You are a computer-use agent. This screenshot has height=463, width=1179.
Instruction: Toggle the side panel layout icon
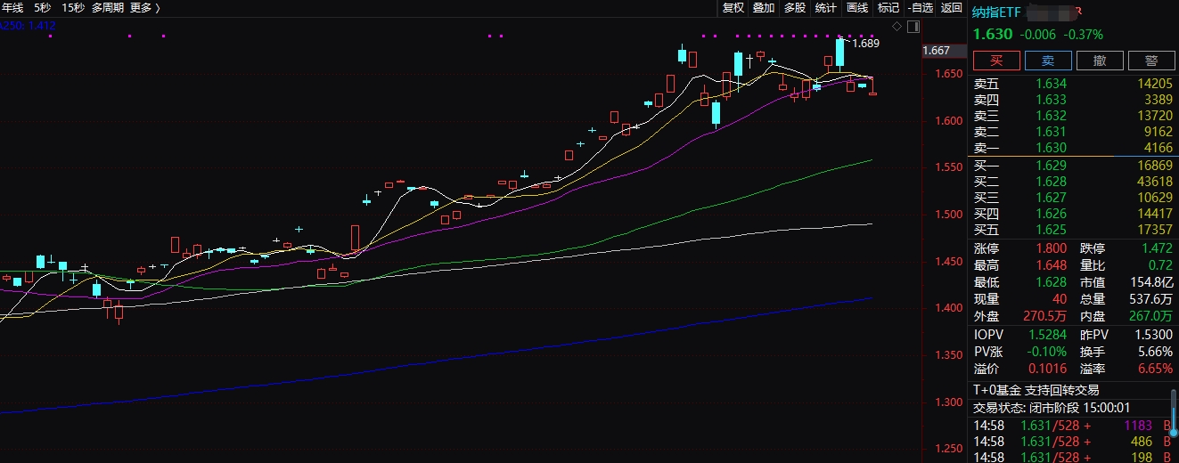[x=913, y=26]
